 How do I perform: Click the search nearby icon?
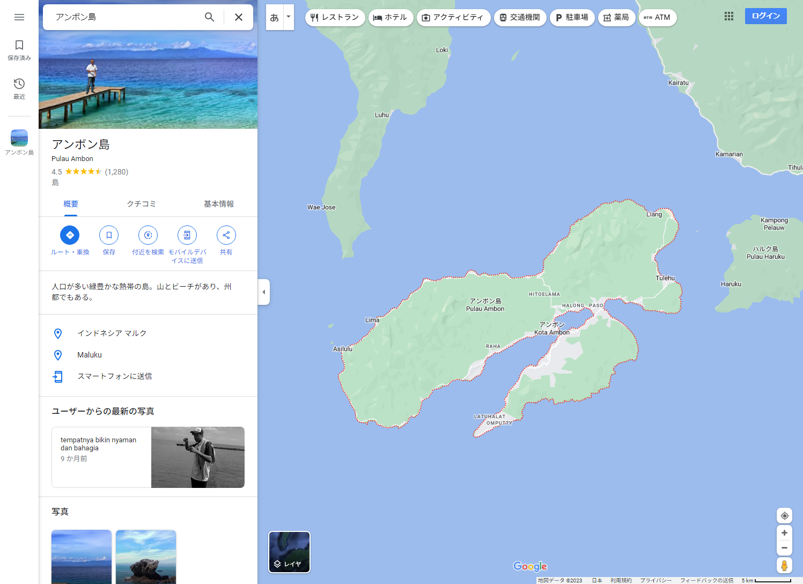(x=148, y=235)
